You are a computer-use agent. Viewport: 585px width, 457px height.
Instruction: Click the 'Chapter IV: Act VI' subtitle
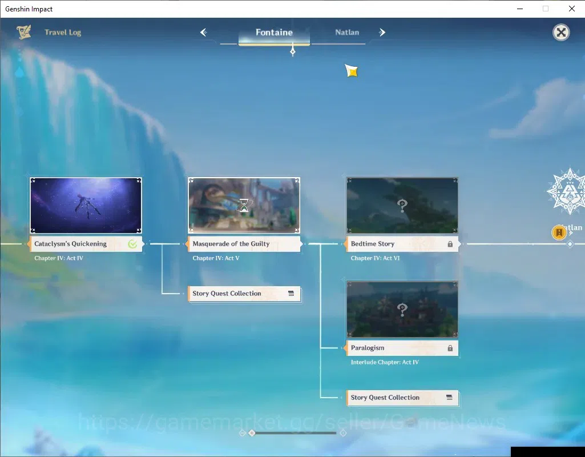click(375, 258)
